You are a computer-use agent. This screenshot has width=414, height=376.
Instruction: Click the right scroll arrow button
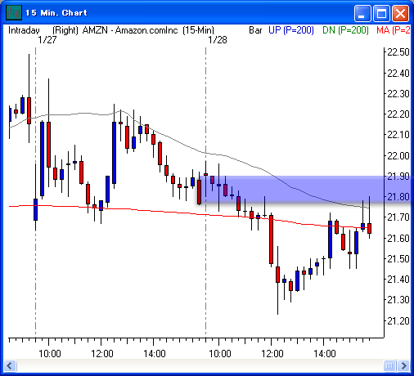[403, 365]
